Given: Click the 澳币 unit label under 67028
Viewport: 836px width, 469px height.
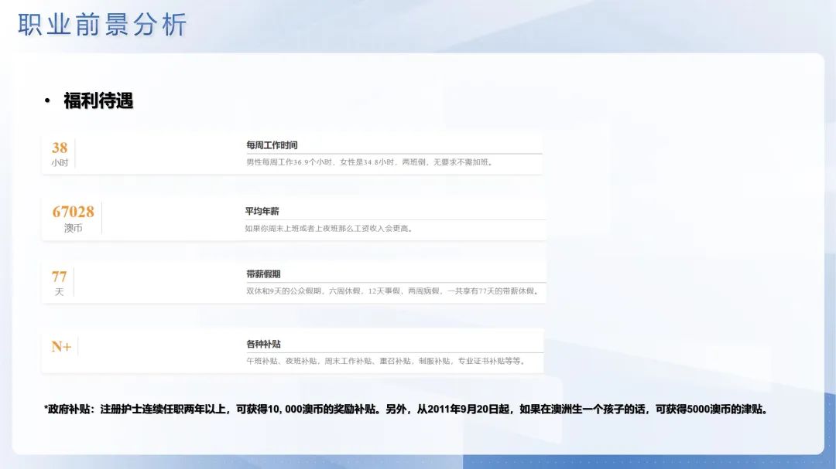Looking at the screenshot, I should 73,228.
